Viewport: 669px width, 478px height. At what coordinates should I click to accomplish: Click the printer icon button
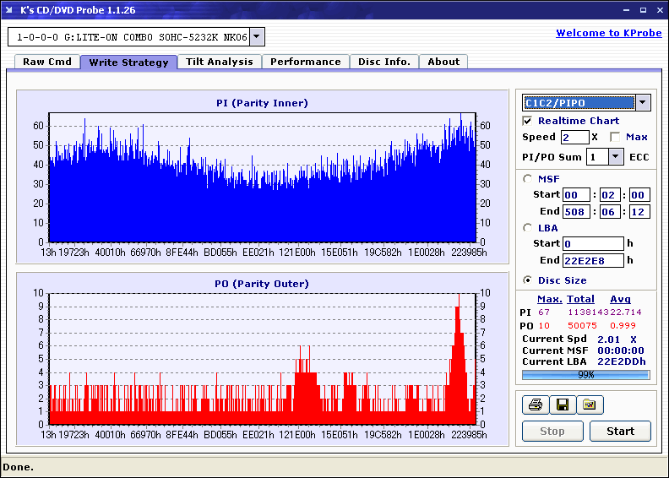[x=535, y=405]
